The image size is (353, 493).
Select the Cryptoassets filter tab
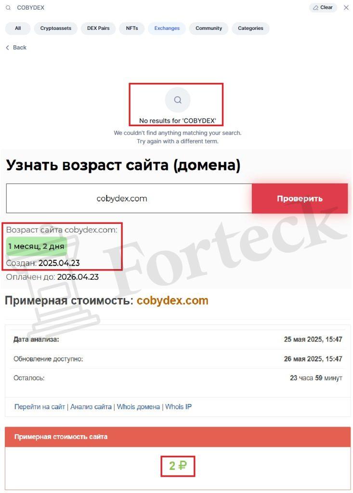(56, 28)
